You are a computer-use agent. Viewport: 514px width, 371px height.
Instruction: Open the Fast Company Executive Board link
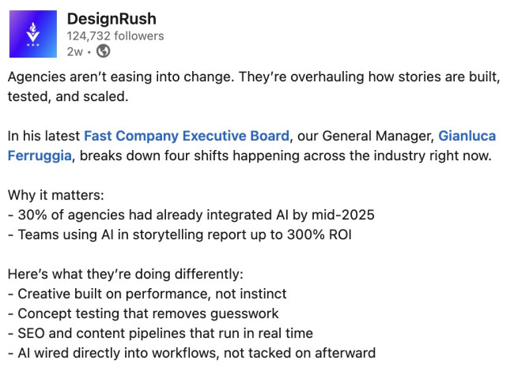click(187, 136)
